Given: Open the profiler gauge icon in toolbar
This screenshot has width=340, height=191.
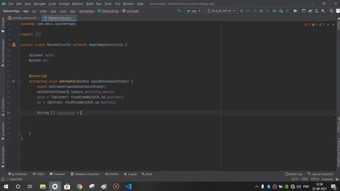Looking at the screenshot, I should coord(274,11).
